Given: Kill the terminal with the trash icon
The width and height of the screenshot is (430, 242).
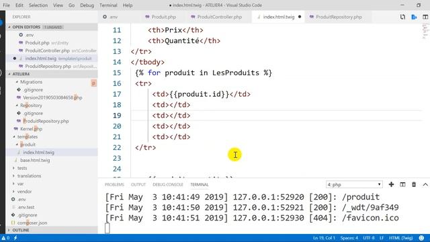Looking at the screenshot, I should (x=414, y=185).
